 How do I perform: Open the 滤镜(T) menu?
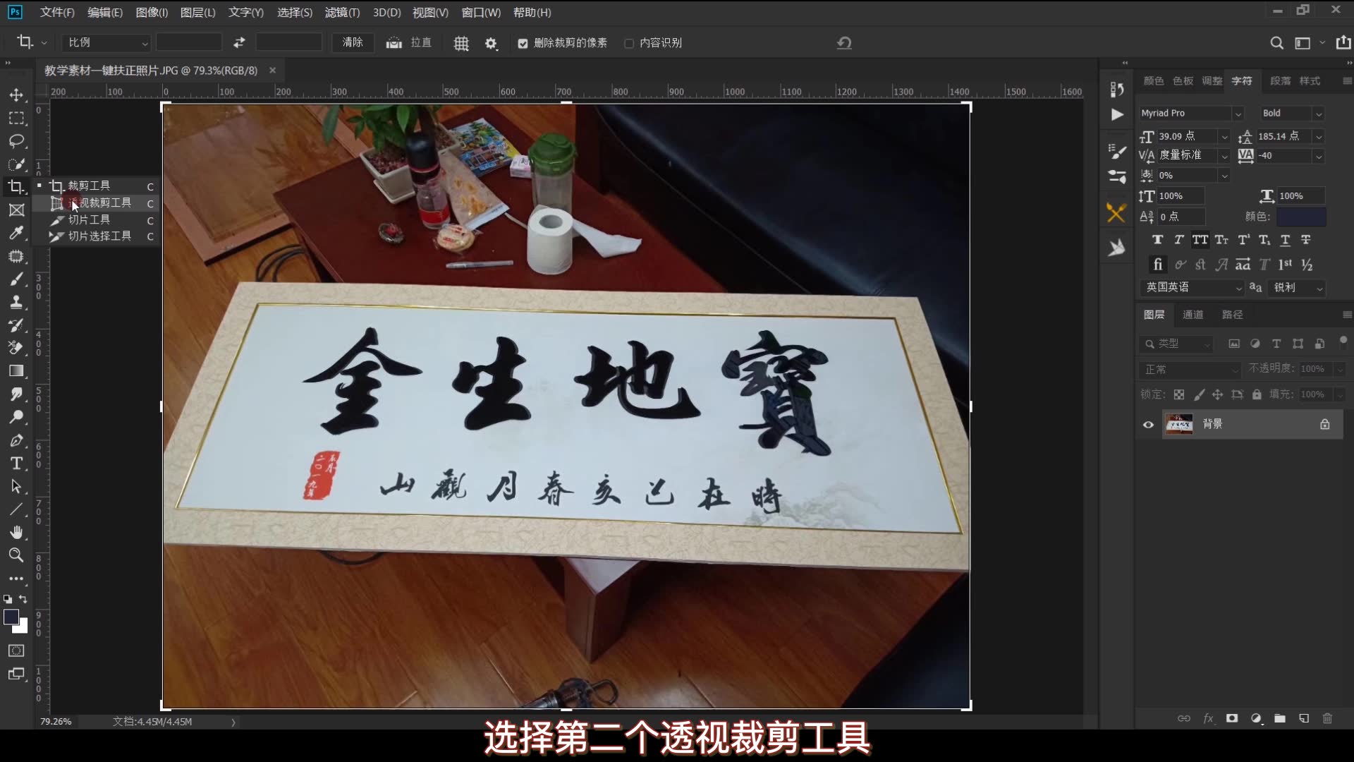[342, 13]
